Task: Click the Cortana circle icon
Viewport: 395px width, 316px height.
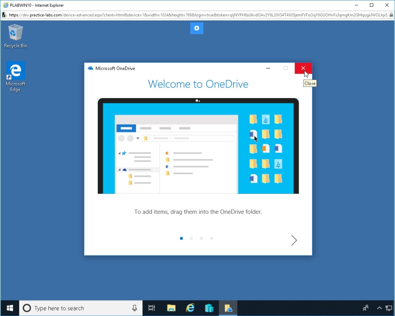Action: point(27,308)
